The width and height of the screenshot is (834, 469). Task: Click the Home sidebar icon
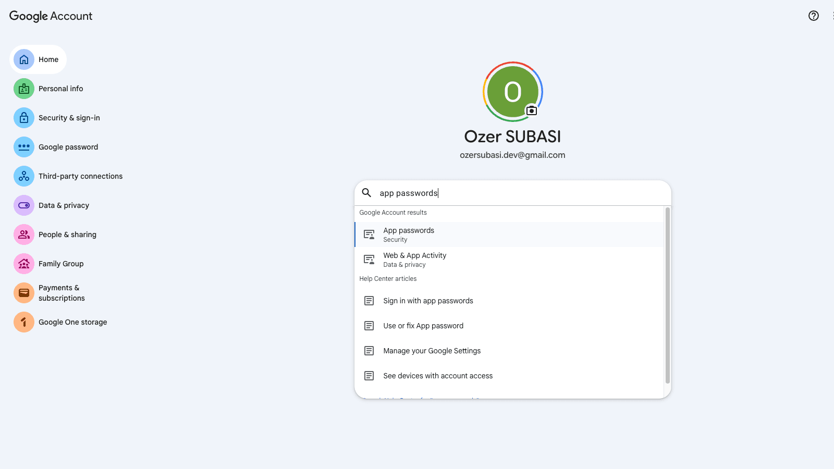point(24,59)
